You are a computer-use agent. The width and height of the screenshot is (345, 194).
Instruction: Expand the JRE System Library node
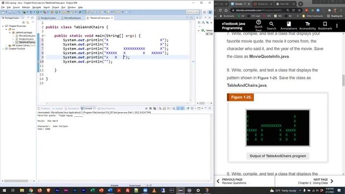[x=6, y=45]
